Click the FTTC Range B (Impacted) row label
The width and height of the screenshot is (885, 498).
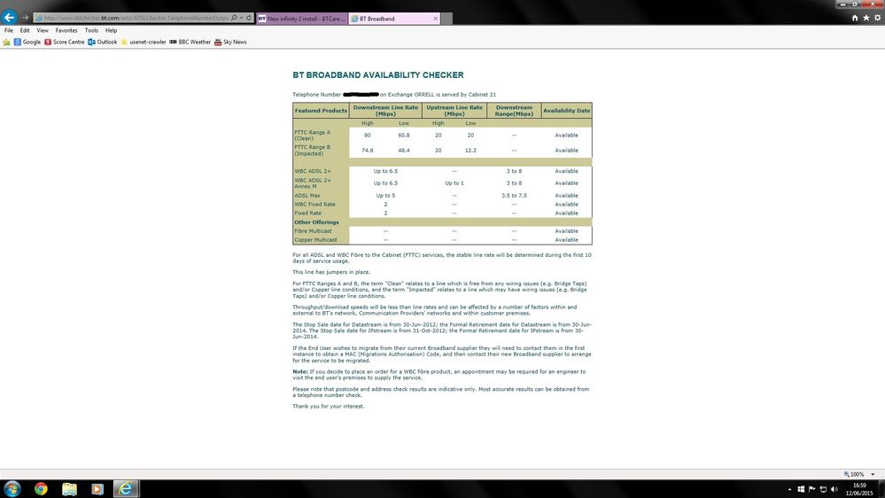tap(313, 151)
